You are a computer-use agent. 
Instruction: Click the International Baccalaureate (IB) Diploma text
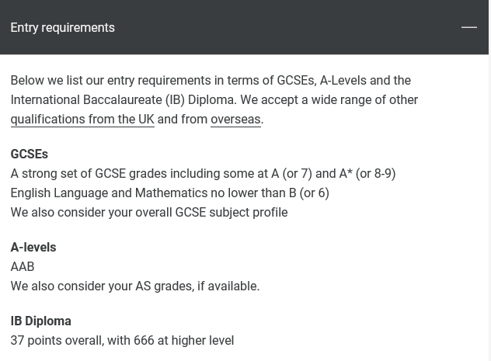pyautogui.click(x=123, y=100)
